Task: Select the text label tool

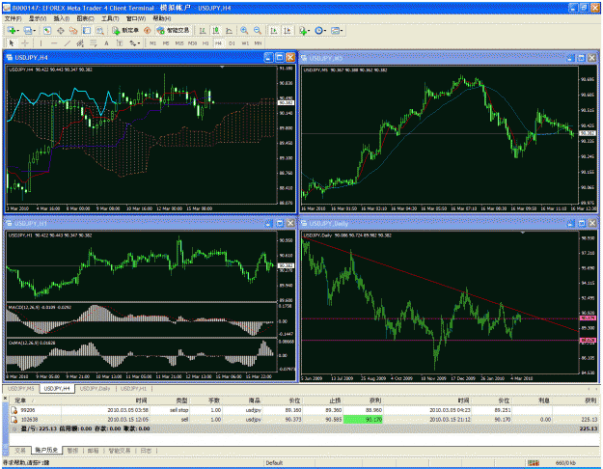Action: tap(120, 43)
